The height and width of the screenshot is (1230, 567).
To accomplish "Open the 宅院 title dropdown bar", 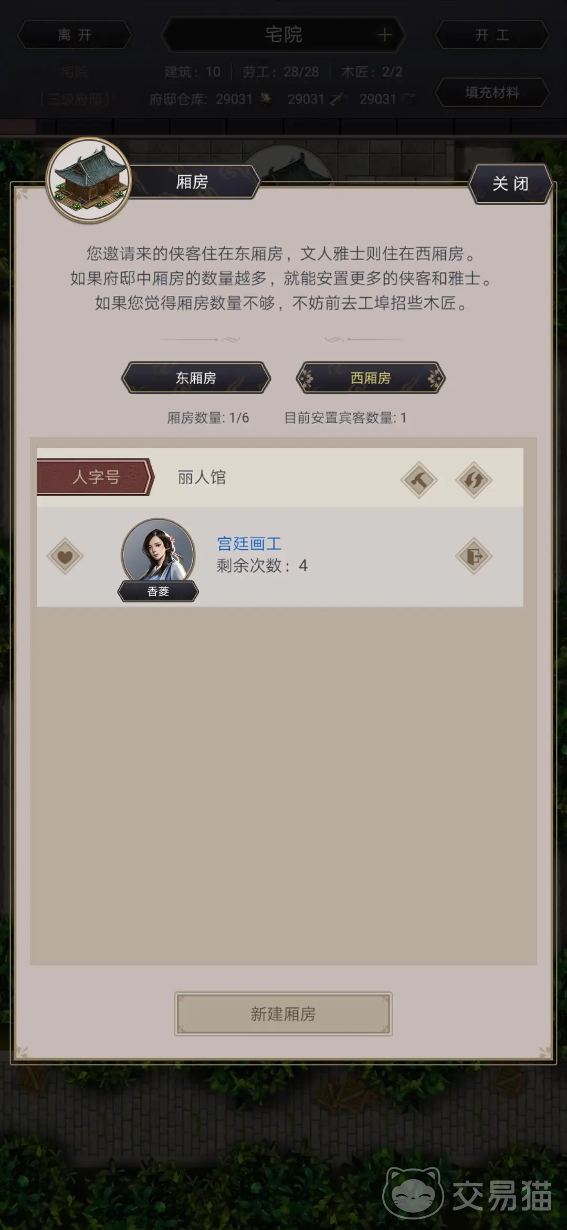I will (283, 35).
